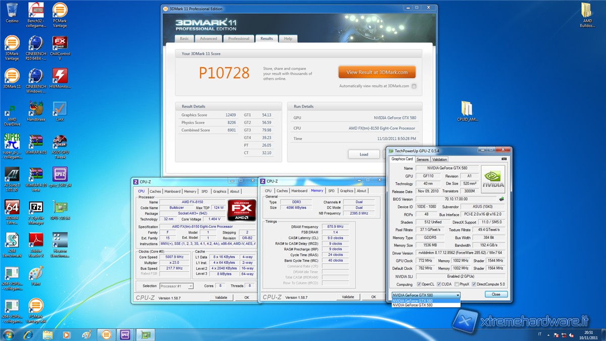Open the Advanced tab in 3DMark 11
The width and height of the screenshot is (606, 341).
208,38
